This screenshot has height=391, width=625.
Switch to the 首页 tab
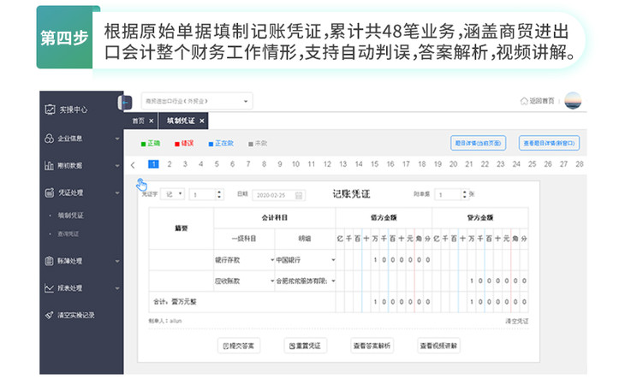[139, 121]
